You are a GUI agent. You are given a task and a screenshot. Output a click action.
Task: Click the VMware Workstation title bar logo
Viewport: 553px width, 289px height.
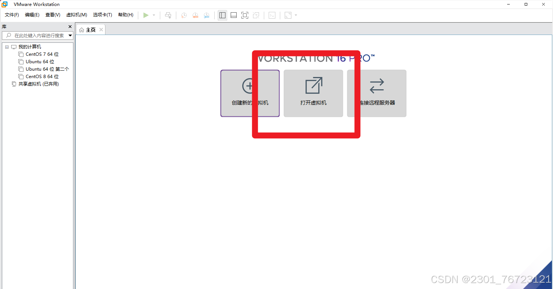pos(4,4)
